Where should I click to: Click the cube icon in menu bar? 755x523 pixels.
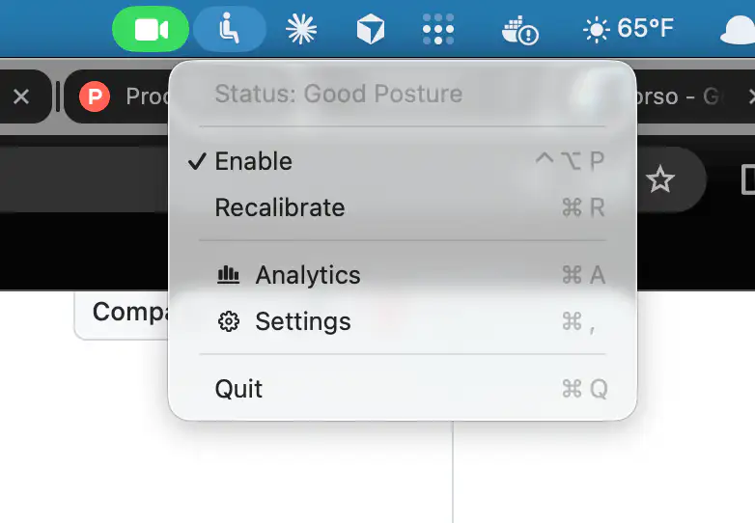pyautogui.click(x=370, y=30)
